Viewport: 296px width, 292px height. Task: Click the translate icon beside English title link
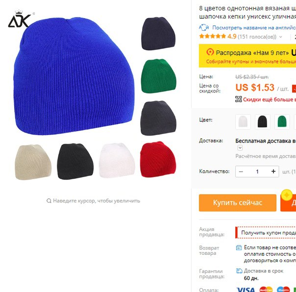tap(204, 27)
